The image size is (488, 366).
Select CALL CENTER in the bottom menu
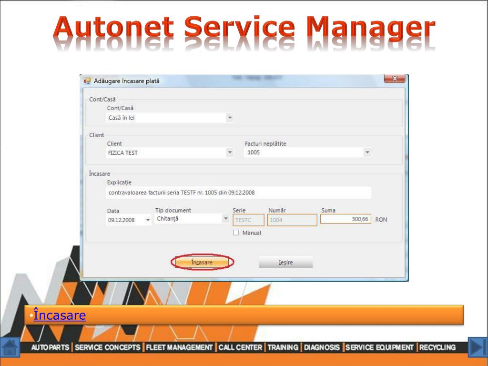[240, 347]
